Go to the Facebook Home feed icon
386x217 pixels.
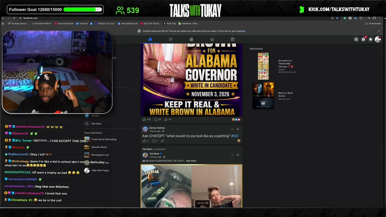tap(150, 39)
